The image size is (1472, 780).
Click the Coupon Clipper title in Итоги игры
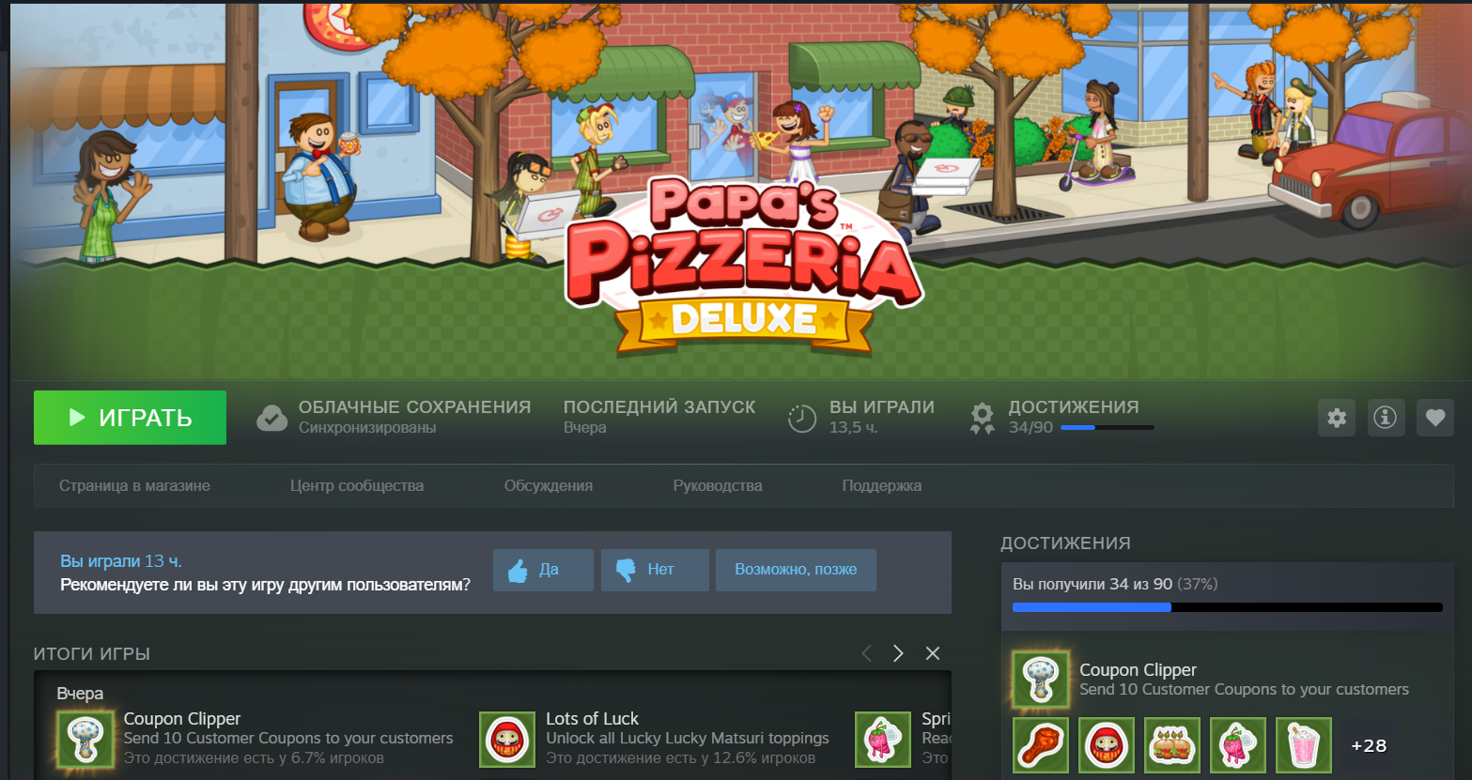point(182,719)
